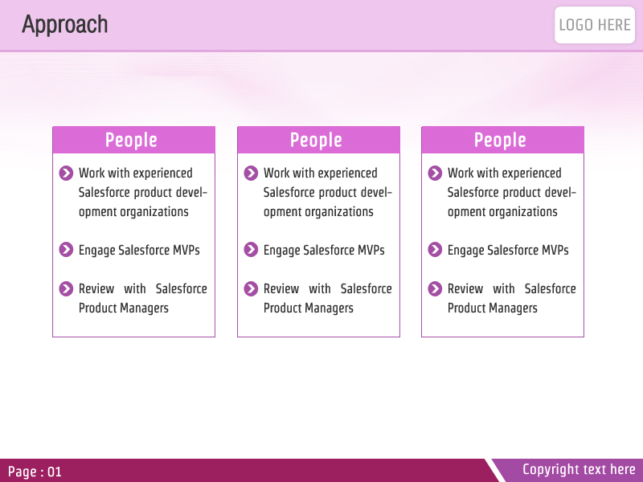
Task: Click the LOGO HERE placeholder box
Action: [x=595, y=25]
